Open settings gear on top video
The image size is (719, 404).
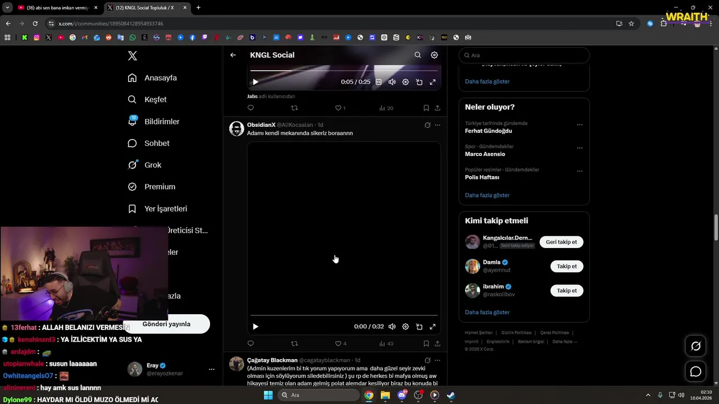[406, 82]
